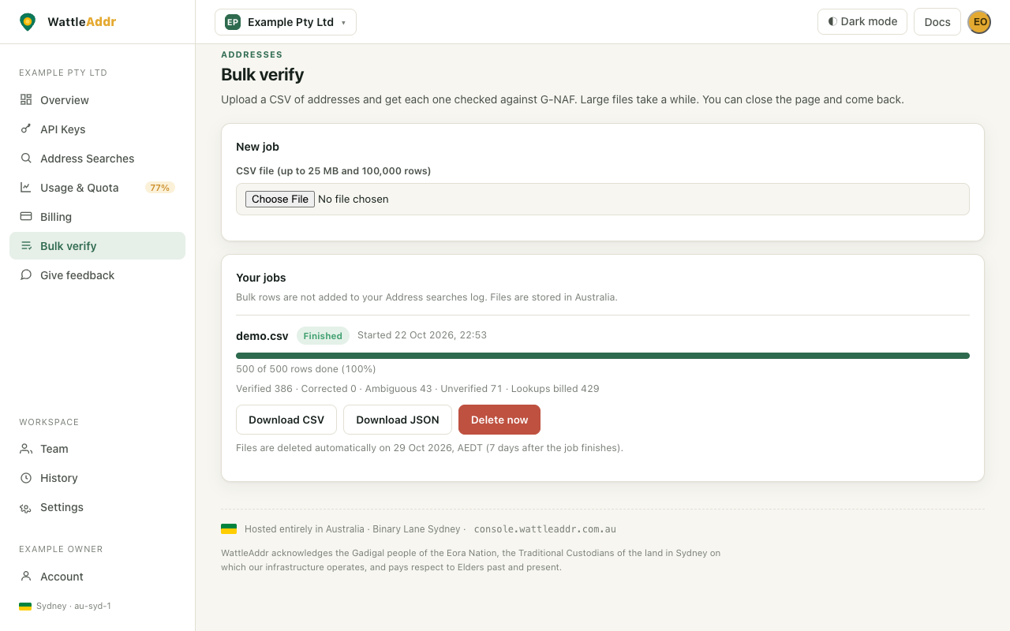
Task: Click the Bulk verify list icon
Action: (x=26, y=245)
